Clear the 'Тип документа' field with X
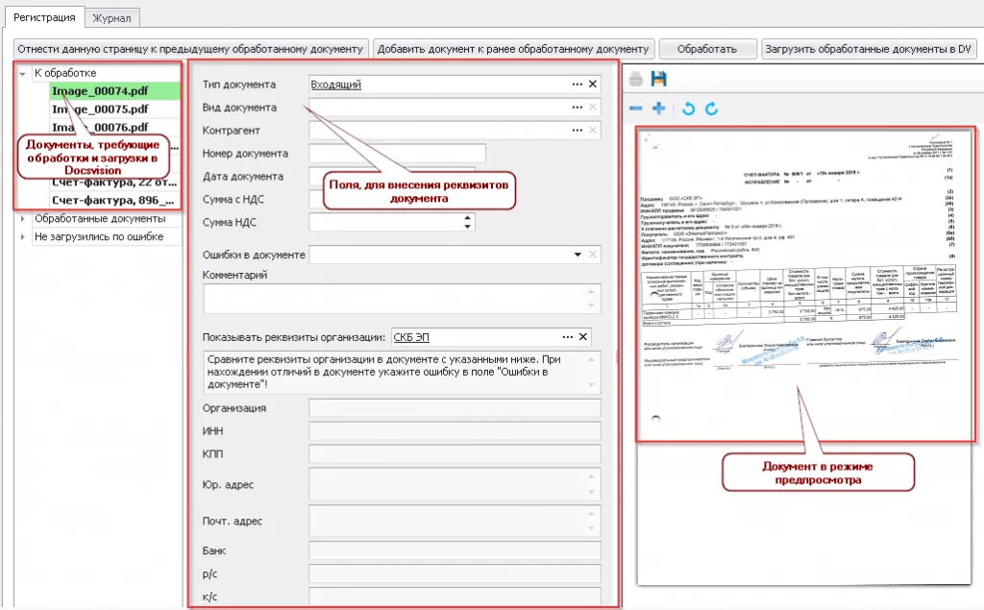The height and width of the screenshot is (610, 984). coord(593,85)
